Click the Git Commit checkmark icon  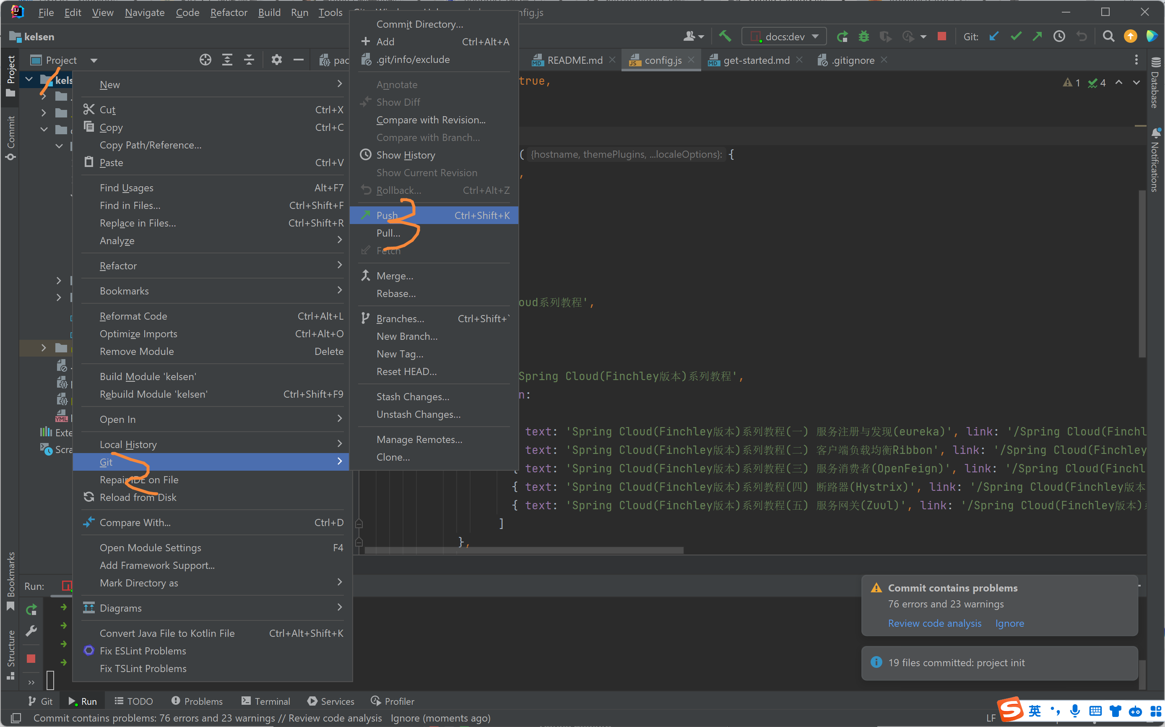point(1016,36)
